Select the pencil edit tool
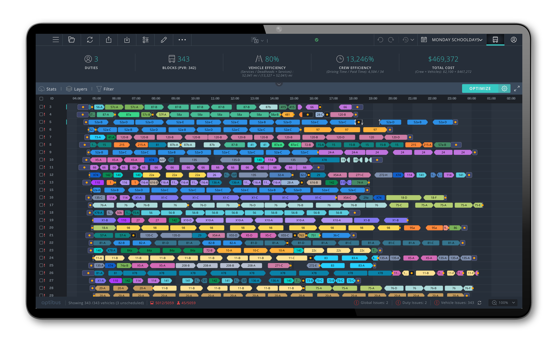The width and height of the screenshot is (558, 342). tap(164, 40)
